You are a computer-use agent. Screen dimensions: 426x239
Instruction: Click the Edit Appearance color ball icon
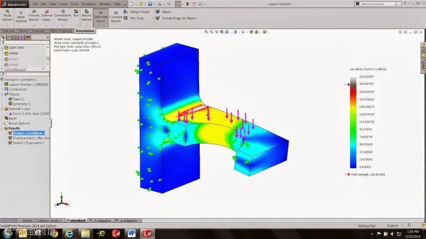(251, 32)
